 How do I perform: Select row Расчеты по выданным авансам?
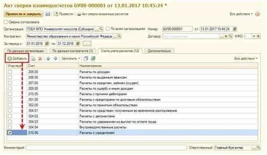click(132, 77)
